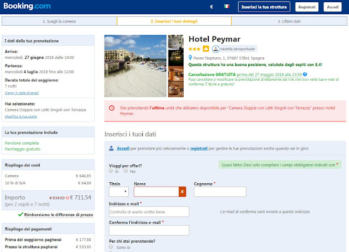Switch language using the Italian flag
Image resolution: width=349 pixels, height=252 pixels.
[227, 7]
